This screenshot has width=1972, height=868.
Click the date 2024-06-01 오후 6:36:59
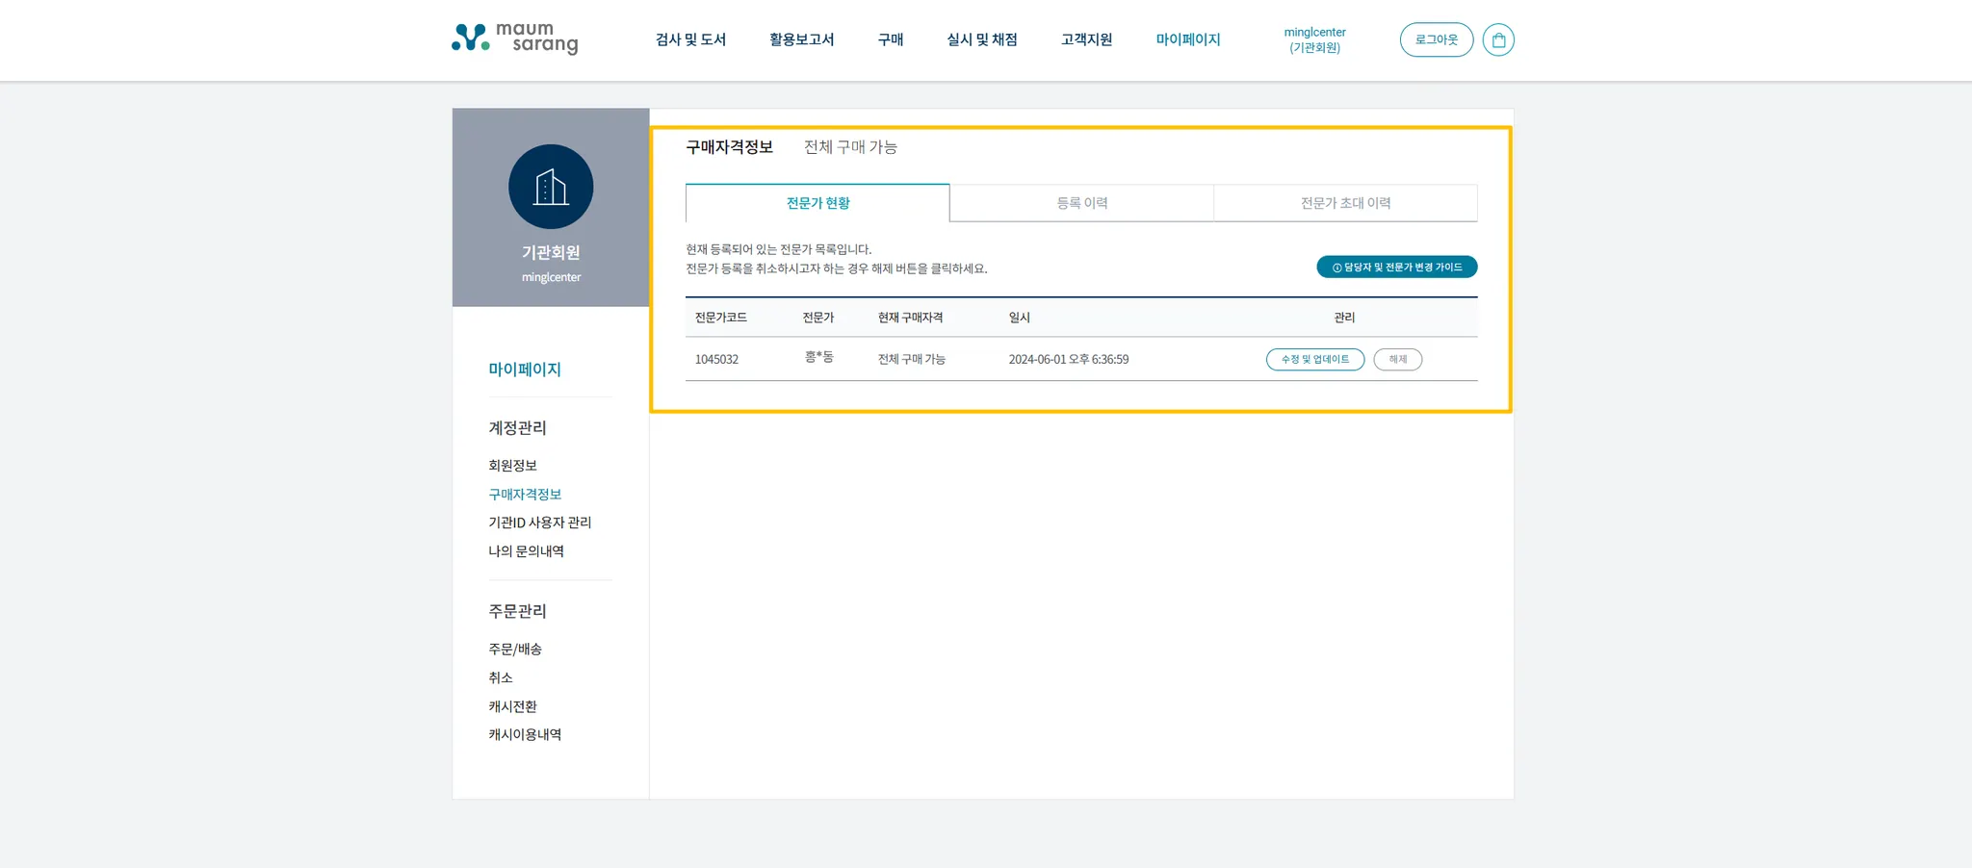click(1069, 360)
